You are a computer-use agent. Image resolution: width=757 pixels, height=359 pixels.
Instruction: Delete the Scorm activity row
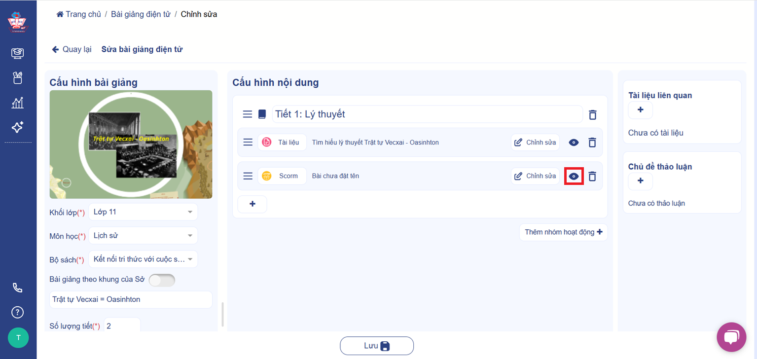593,176
